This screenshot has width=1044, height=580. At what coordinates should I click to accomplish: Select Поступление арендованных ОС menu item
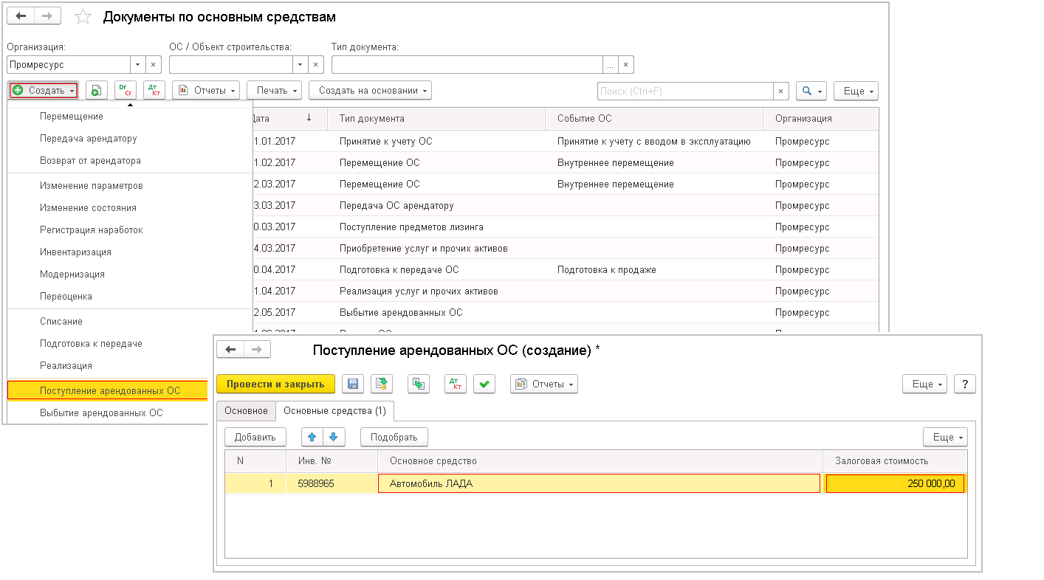[110, 390]
